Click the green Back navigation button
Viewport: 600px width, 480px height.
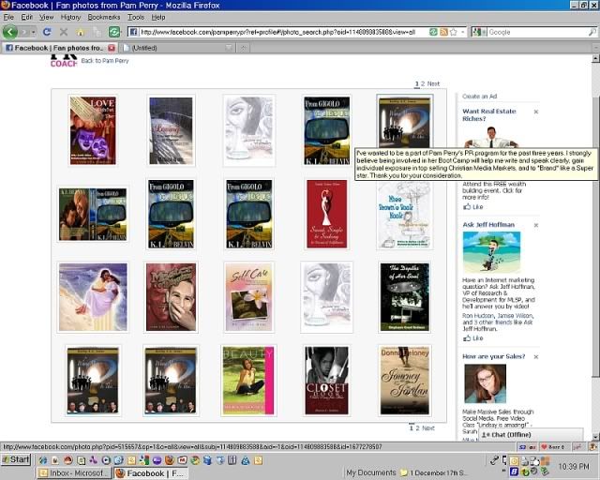pos(10,32)
